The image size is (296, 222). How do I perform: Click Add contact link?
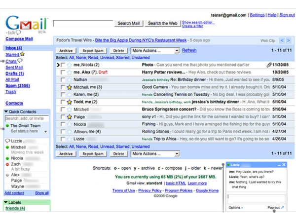14,193
